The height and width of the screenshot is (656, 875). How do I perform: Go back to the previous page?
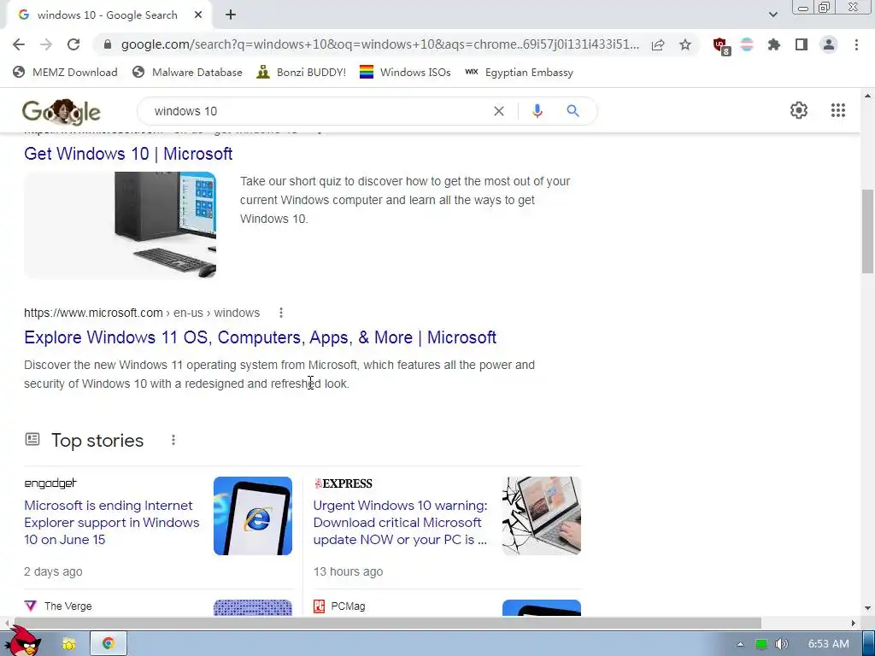click(19, 44)
